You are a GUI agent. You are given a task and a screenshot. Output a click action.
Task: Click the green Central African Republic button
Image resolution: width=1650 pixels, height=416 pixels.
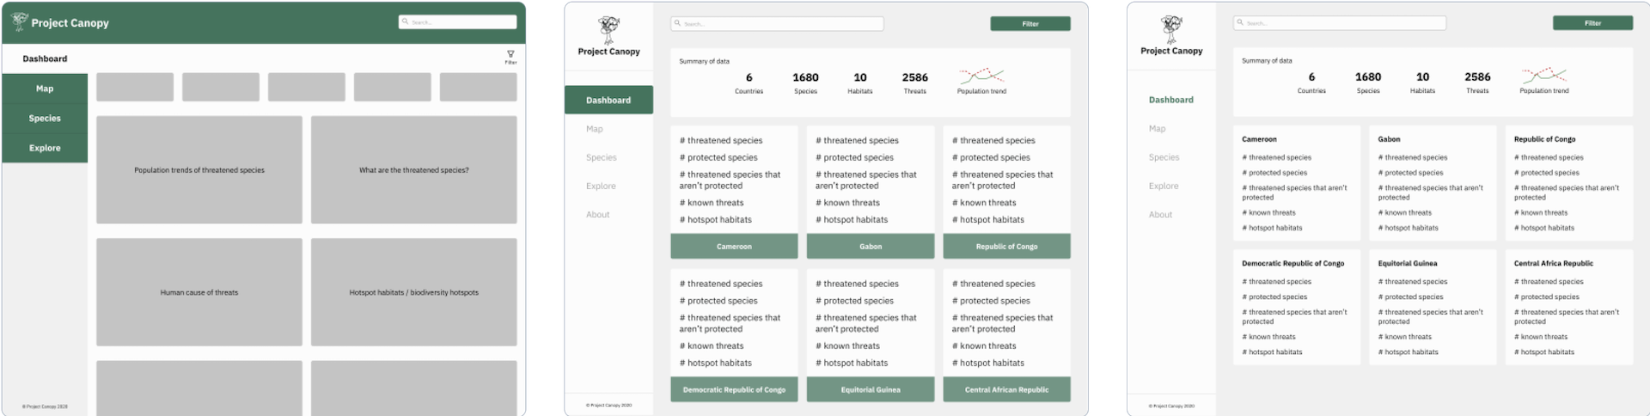[x=1006, y=389]
